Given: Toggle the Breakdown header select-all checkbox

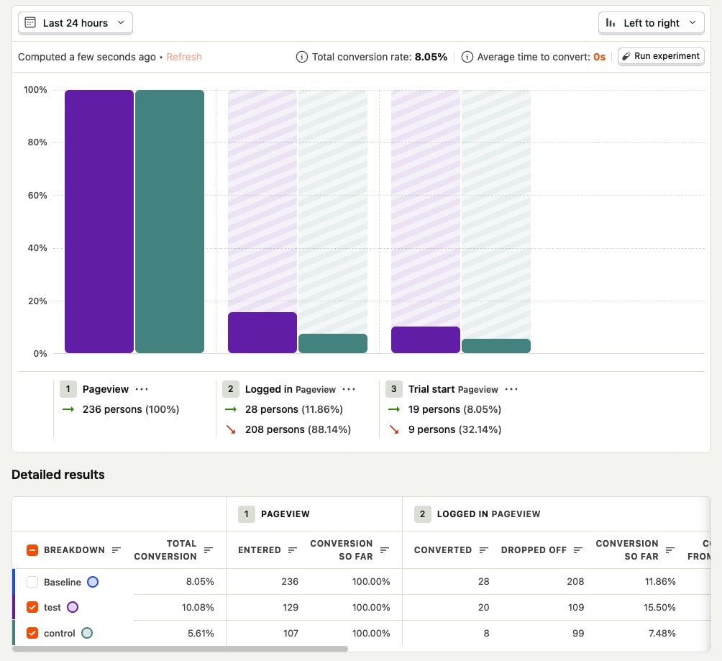Looking at the screenshot, I should [32, 549].
